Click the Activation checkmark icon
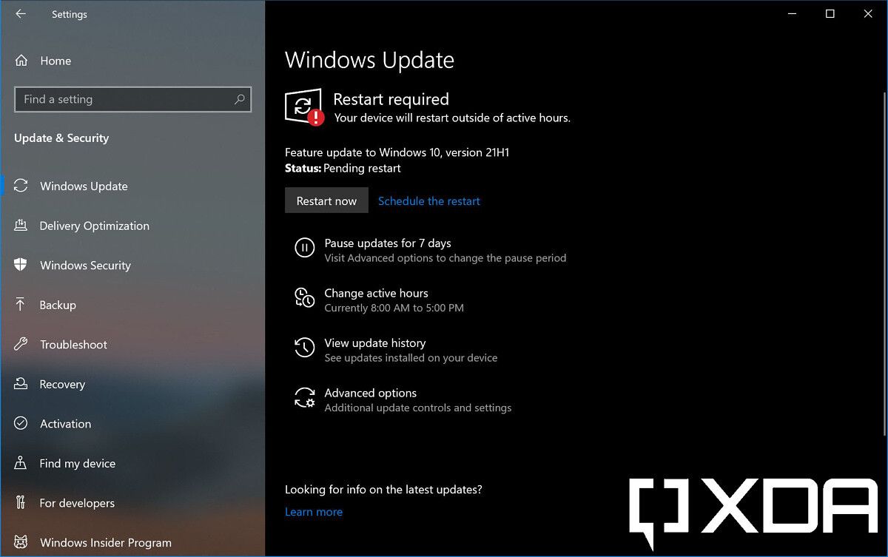Screen dimensions: 888x557 (x=21, y=424)
